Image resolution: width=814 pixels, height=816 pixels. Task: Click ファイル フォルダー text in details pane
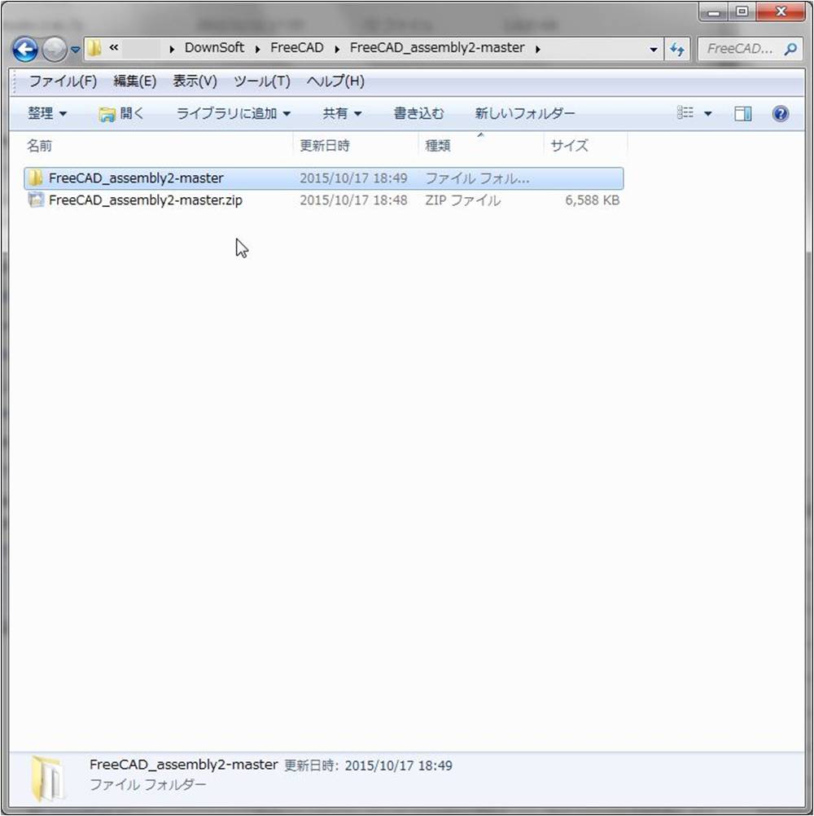coord(147,784)
